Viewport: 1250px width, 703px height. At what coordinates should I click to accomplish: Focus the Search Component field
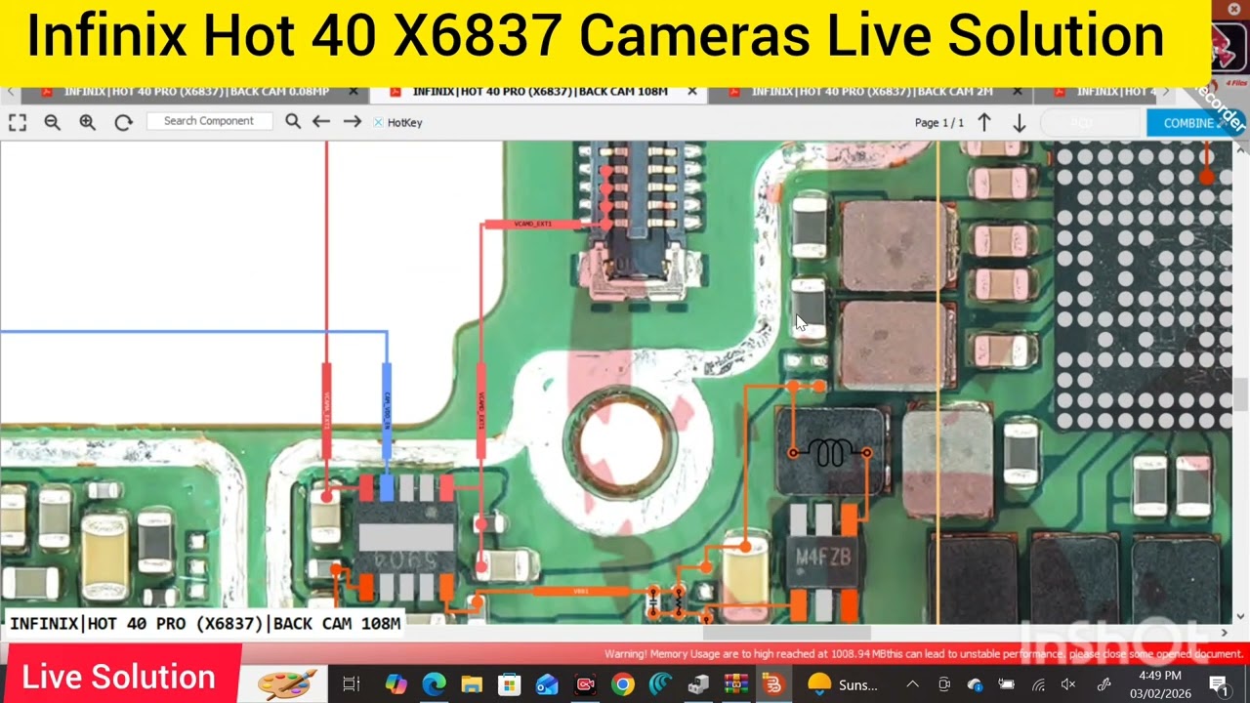pos(210,121)
